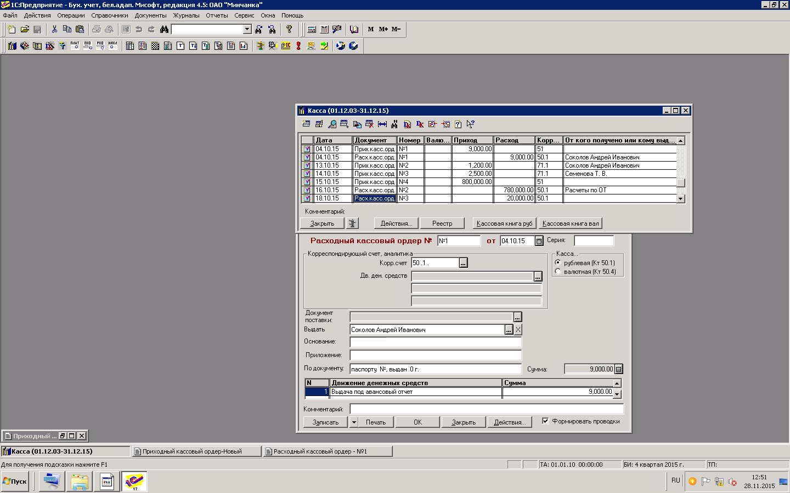Switch to Расходный кассовый ордер - №1 window tab

coord(328,451)
